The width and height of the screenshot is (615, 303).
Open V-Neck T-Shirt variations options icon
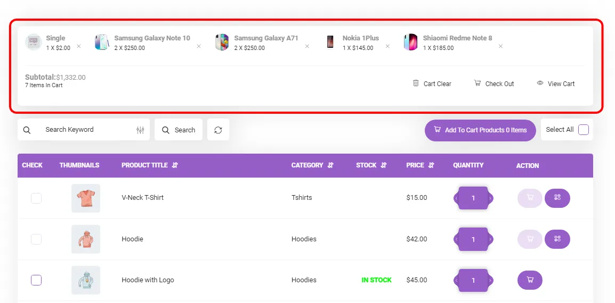[x=557, y=198]
